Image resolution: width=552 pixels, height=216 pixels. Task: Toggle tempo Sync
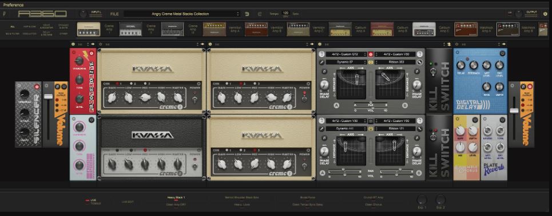click(x=296, y=14)
